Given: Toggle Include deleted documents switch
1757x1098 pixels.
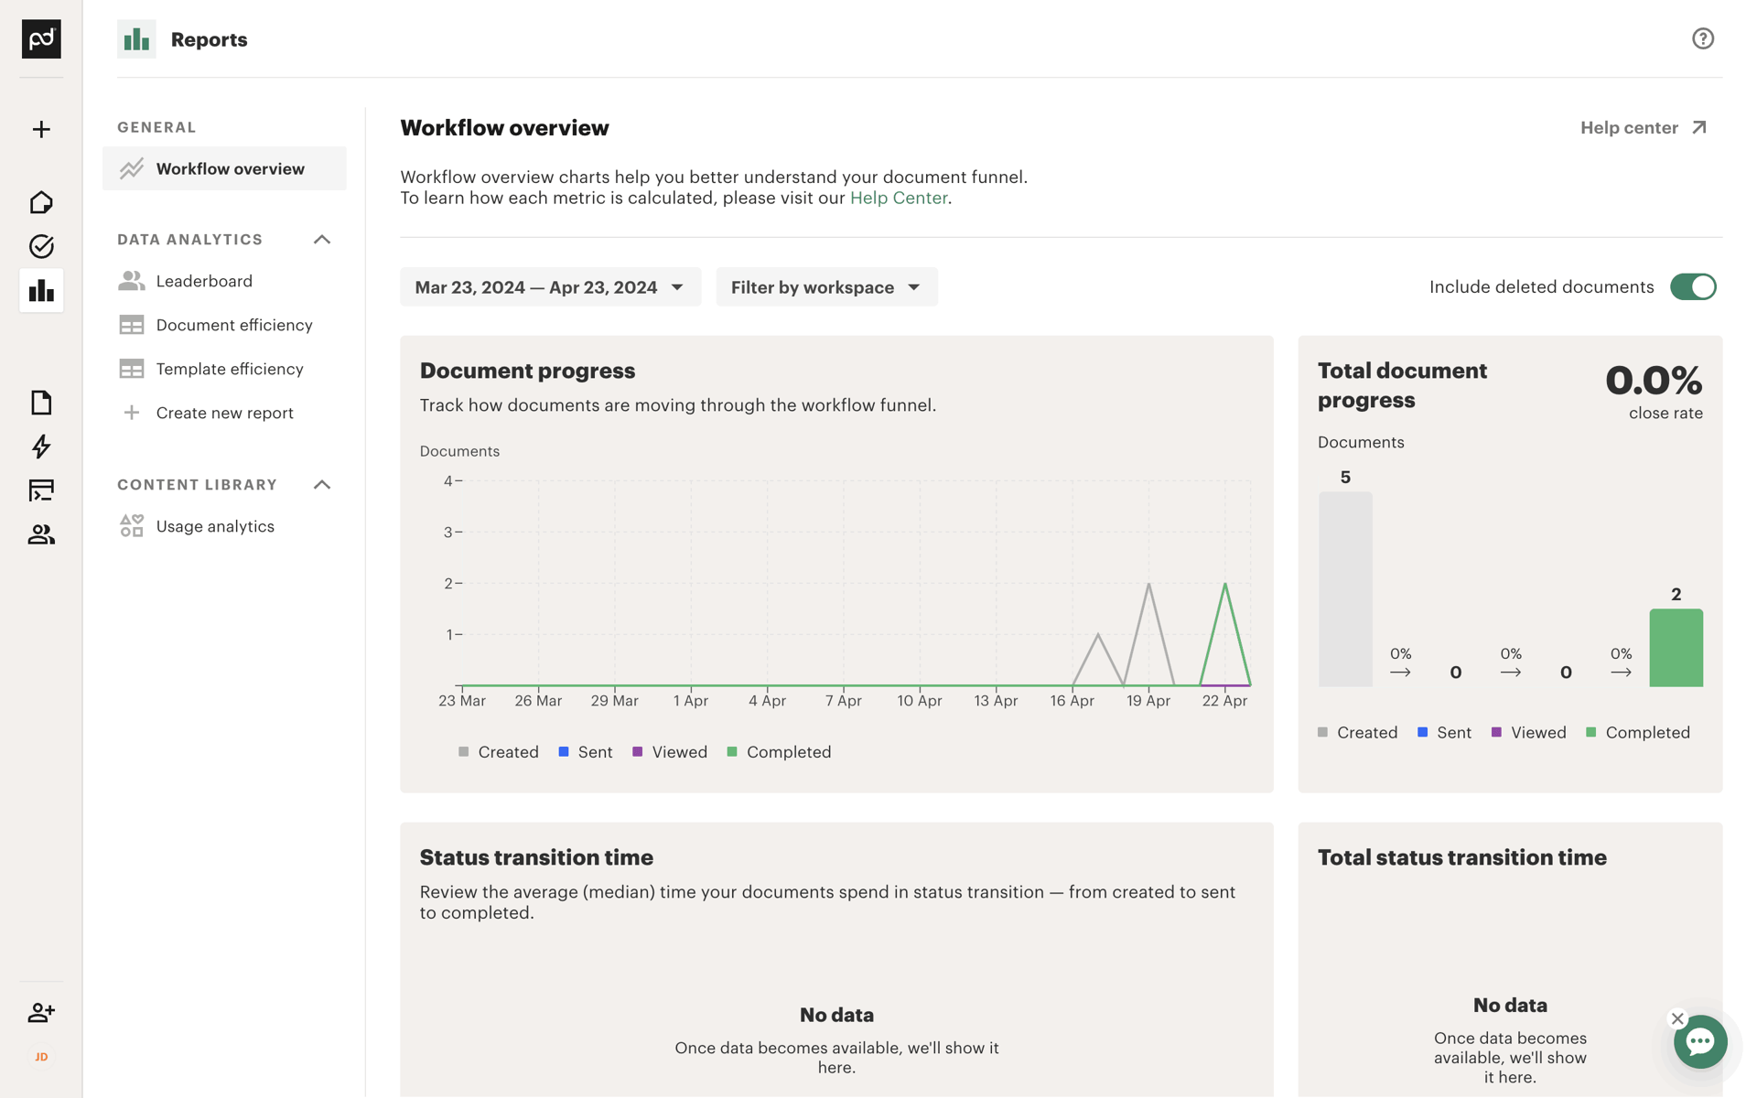Looking at the screenshot, I should [1693, 286].
